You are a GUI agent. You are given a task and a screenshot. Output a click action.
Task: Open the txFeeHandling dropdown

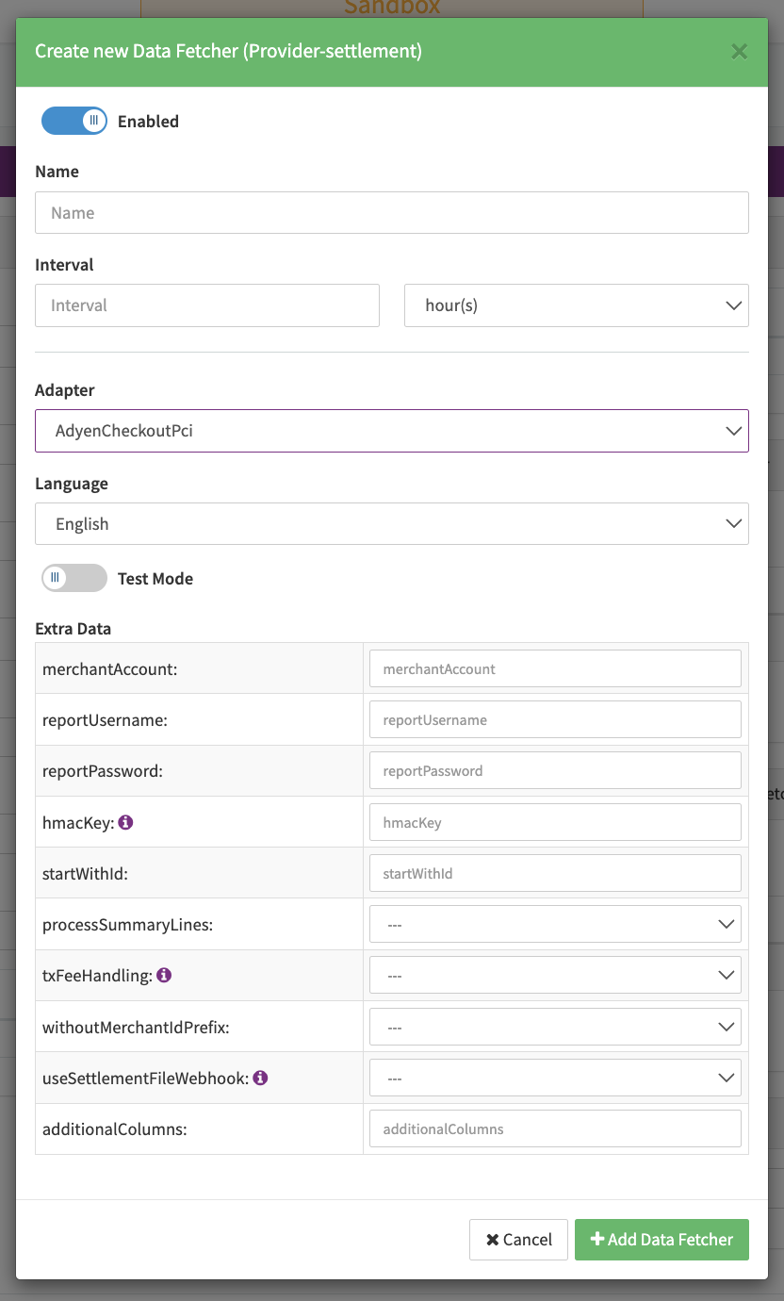(554, 976)
